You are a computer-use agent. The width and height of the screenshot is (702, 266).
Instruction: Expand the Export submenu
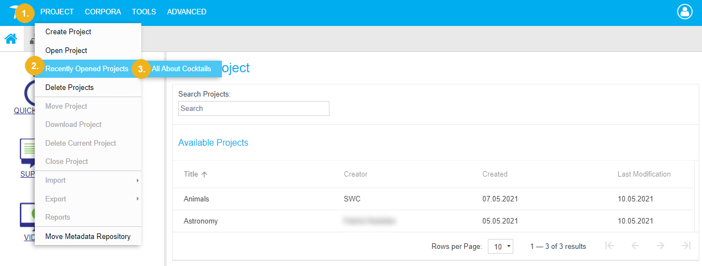[88, 199]
